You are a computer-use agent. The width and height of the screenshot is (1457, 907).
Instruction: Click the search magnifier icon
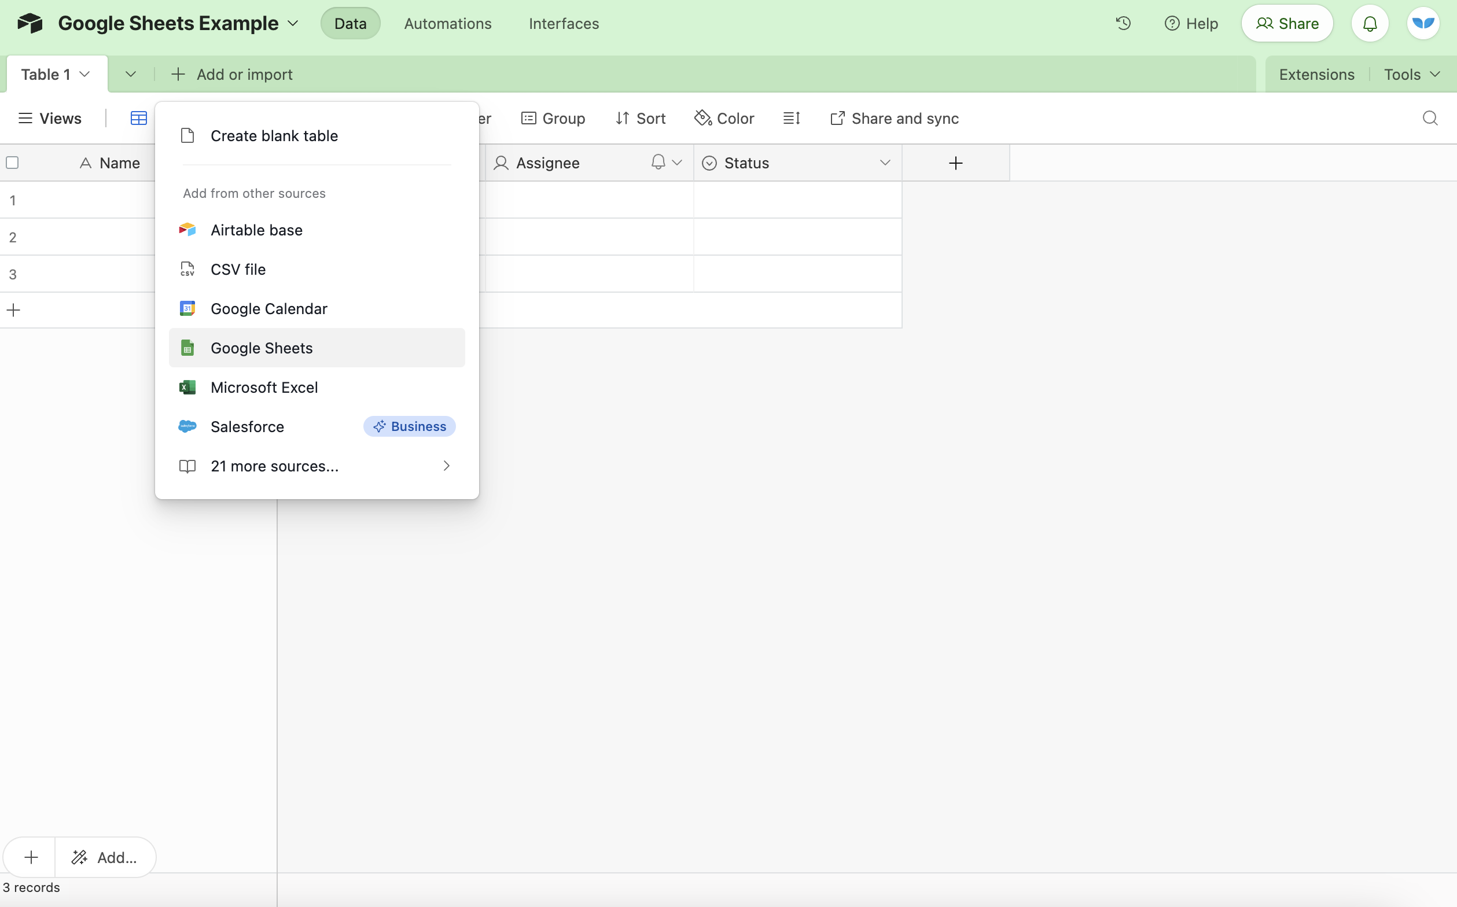1430,118
